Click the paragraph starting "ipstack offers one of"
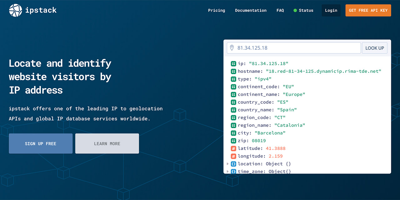The image size is (400, 200). [x=86, y=114]
